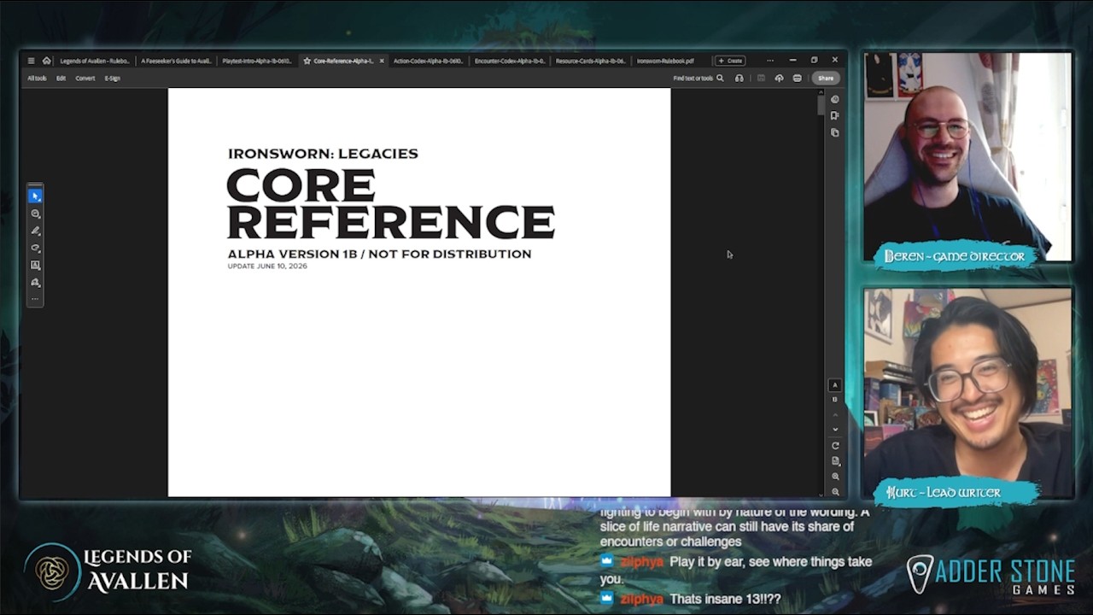Viewport: 1093px width, 615px height.
Task: Open the stamp signature tool
Action: [35, 282]
